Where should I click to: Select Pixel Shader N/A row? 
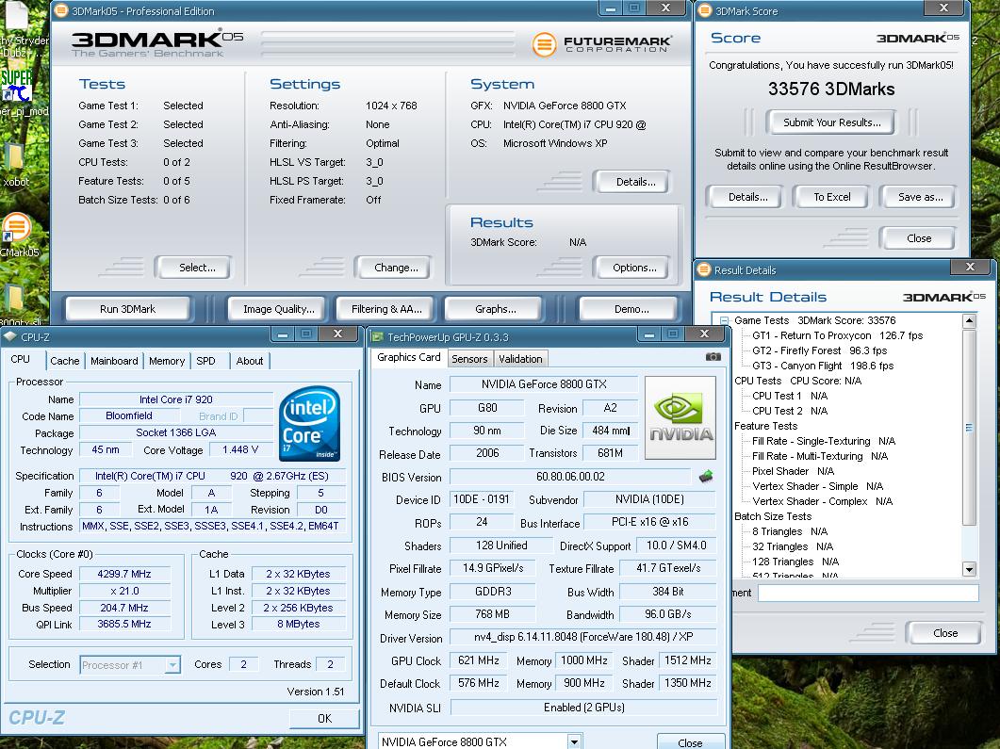point(793,471)
